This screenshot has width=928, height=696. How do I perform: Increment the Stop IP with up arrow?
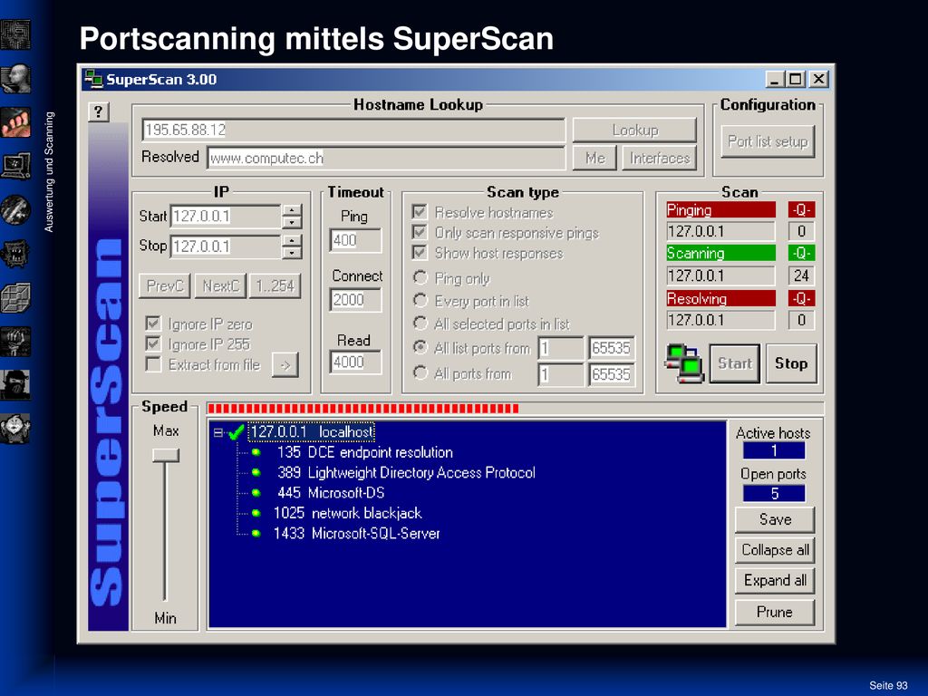tap(292, 241)
